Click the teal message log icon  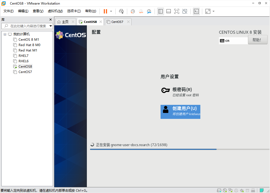[262, 190]
